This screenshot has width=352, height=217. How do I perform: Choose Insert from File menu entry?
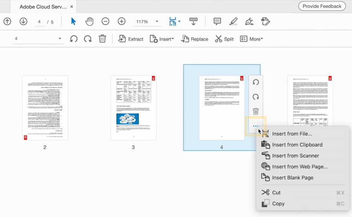(292, 133)
